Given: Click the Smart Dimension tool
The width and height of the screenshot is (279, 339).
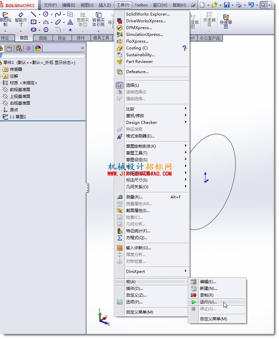Looking at the screenshot, I should 21,19.
